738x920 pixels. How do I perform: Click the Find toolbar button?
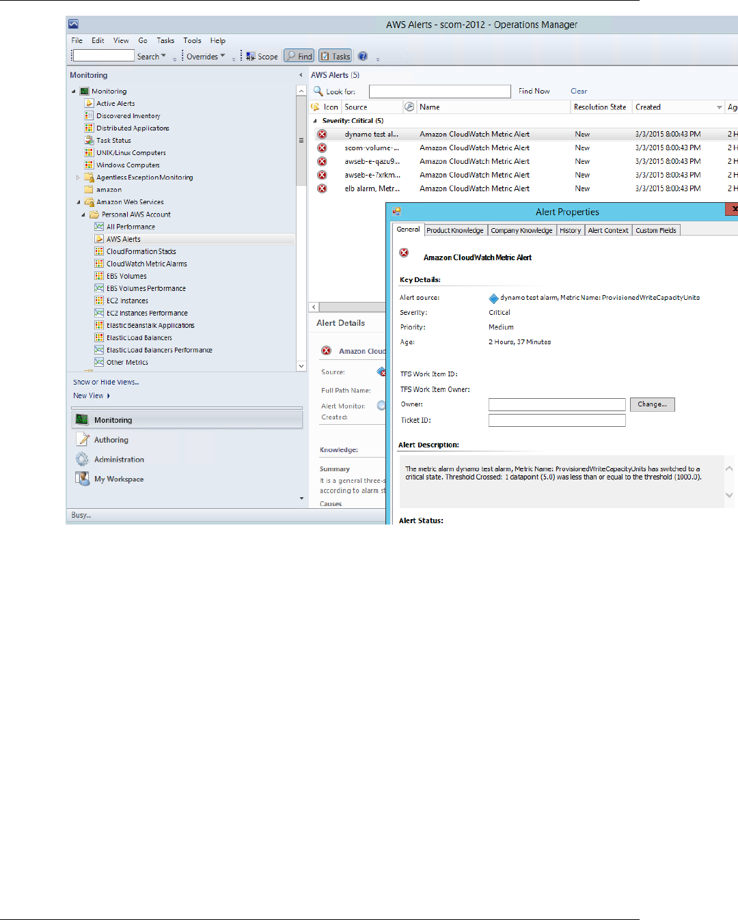(299, 57)
